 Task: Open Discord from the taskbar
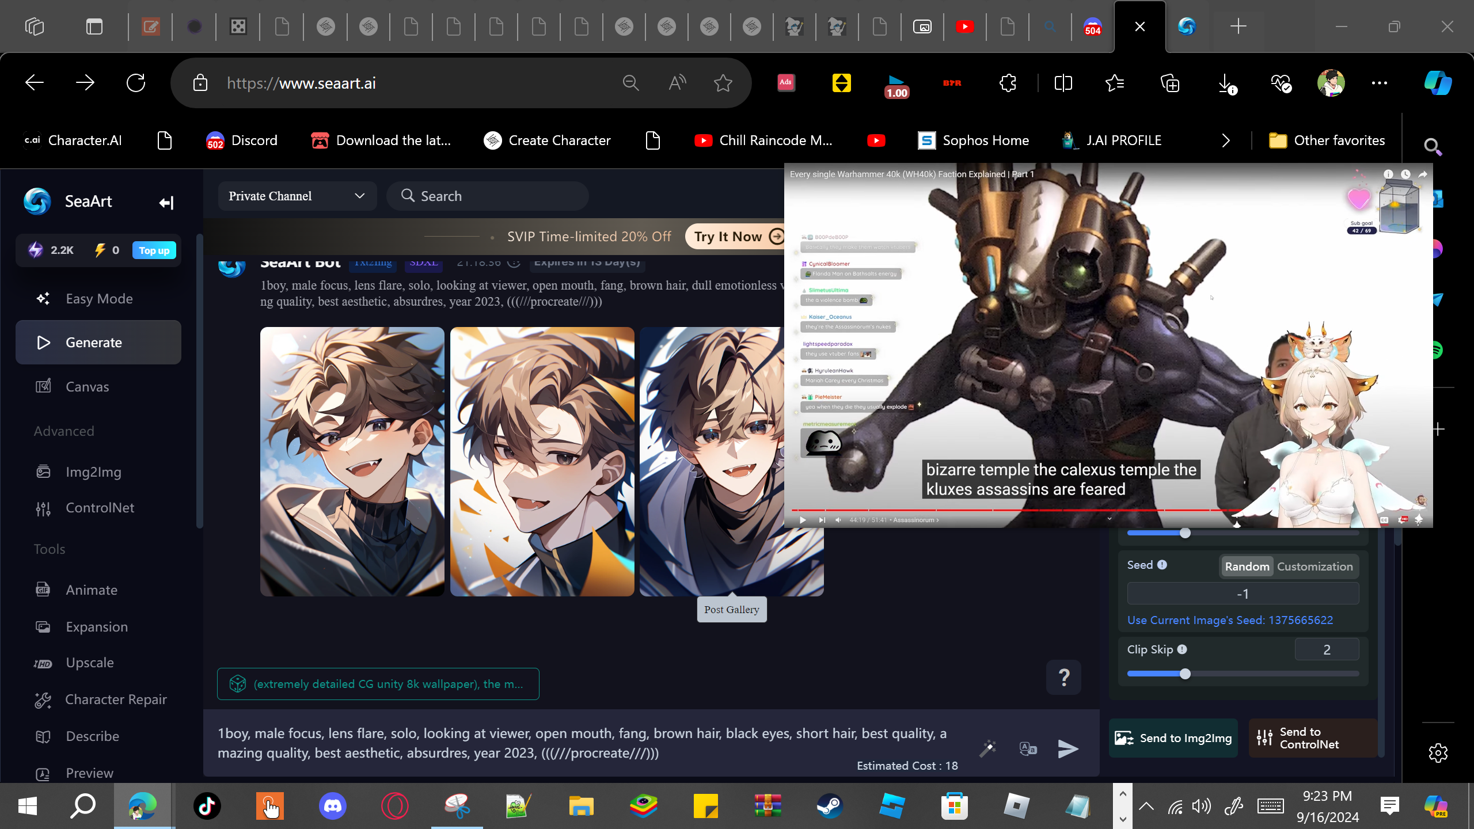tap(333, 806)
